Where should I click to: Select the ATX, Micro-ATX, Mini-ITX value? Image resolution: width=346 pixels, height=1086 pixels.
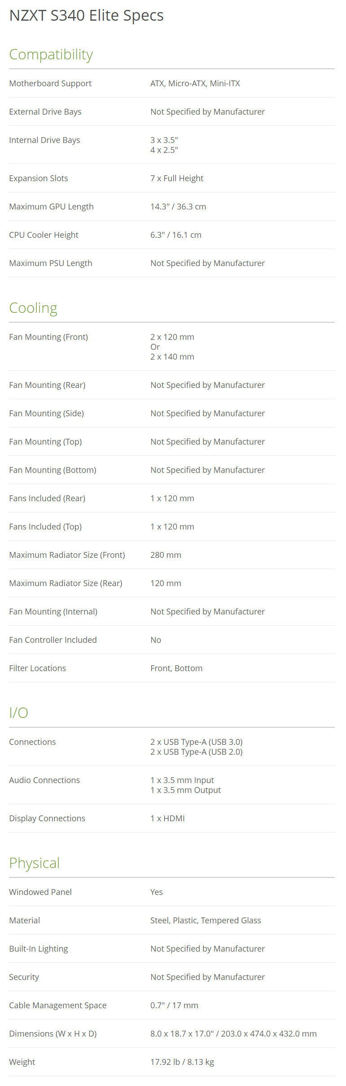195,84
